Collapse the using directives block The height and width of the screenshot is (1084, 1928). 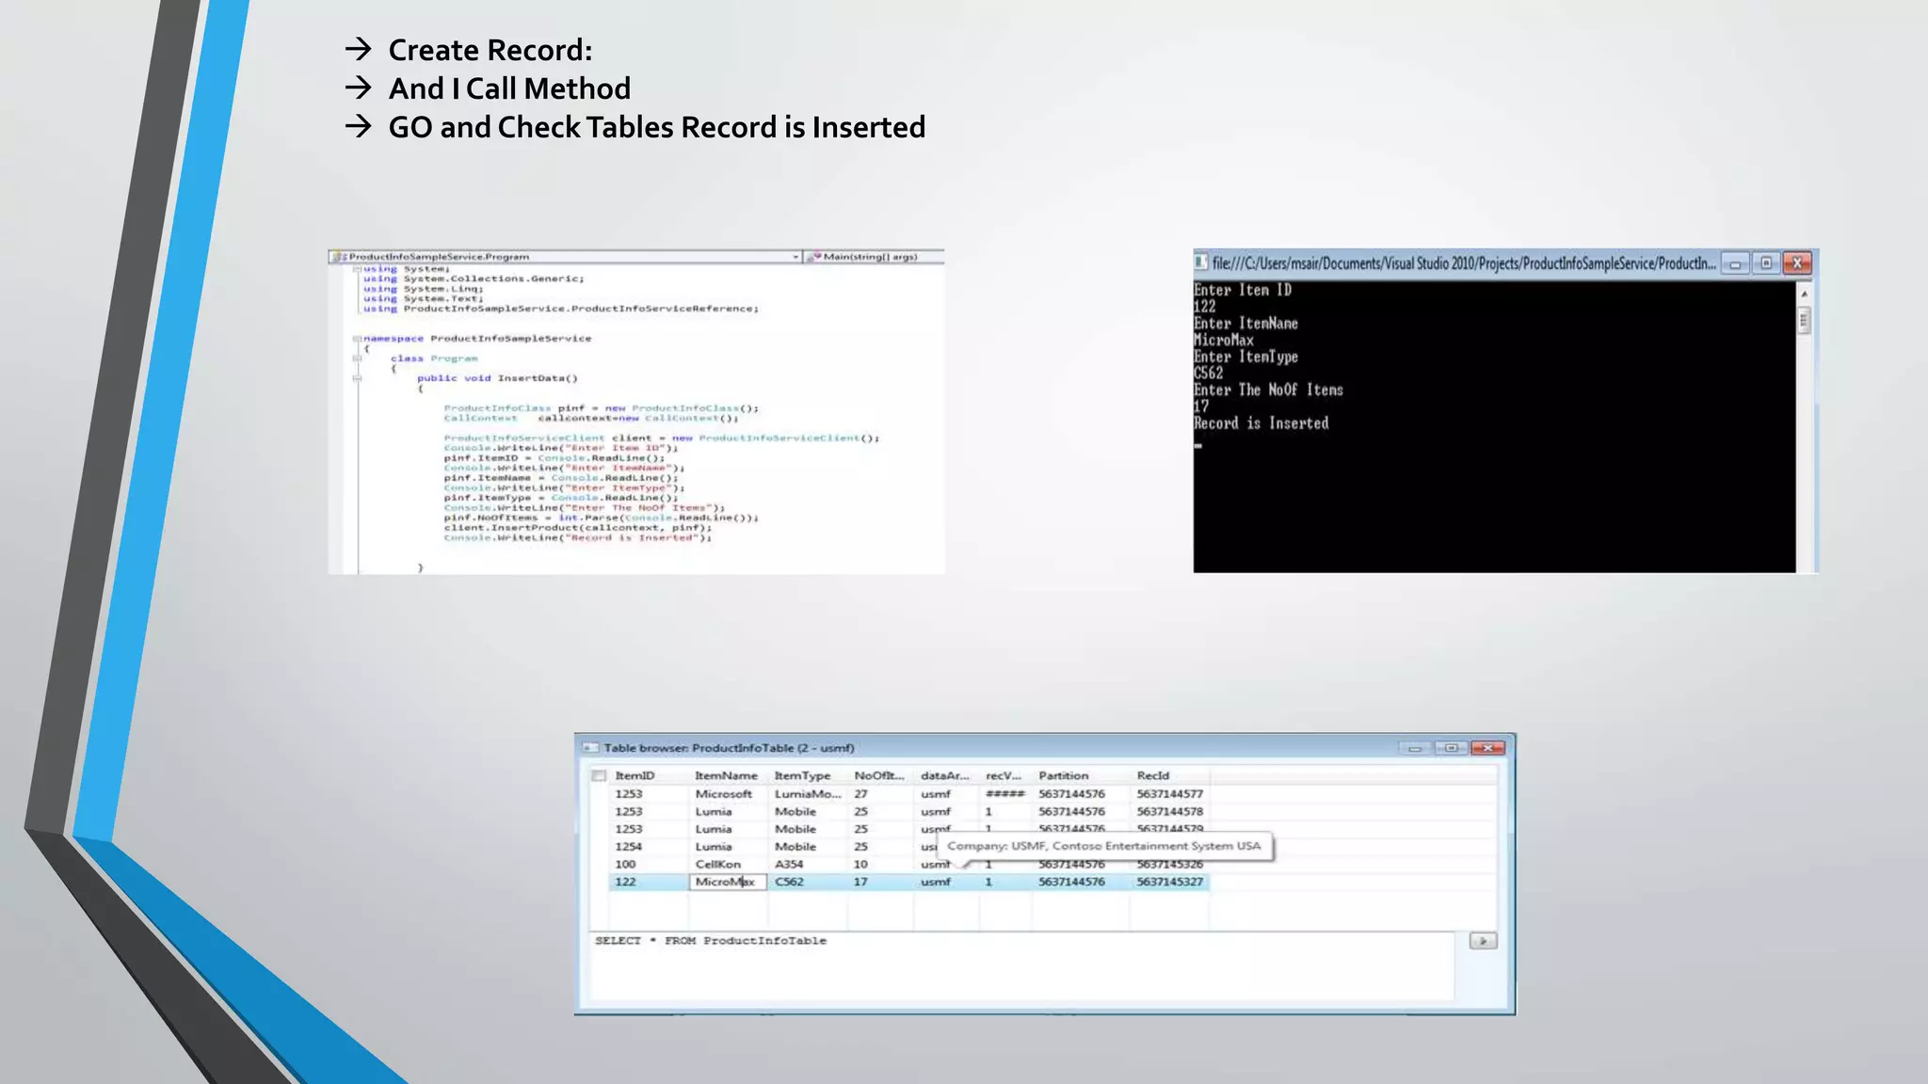(x=358, y=269)
